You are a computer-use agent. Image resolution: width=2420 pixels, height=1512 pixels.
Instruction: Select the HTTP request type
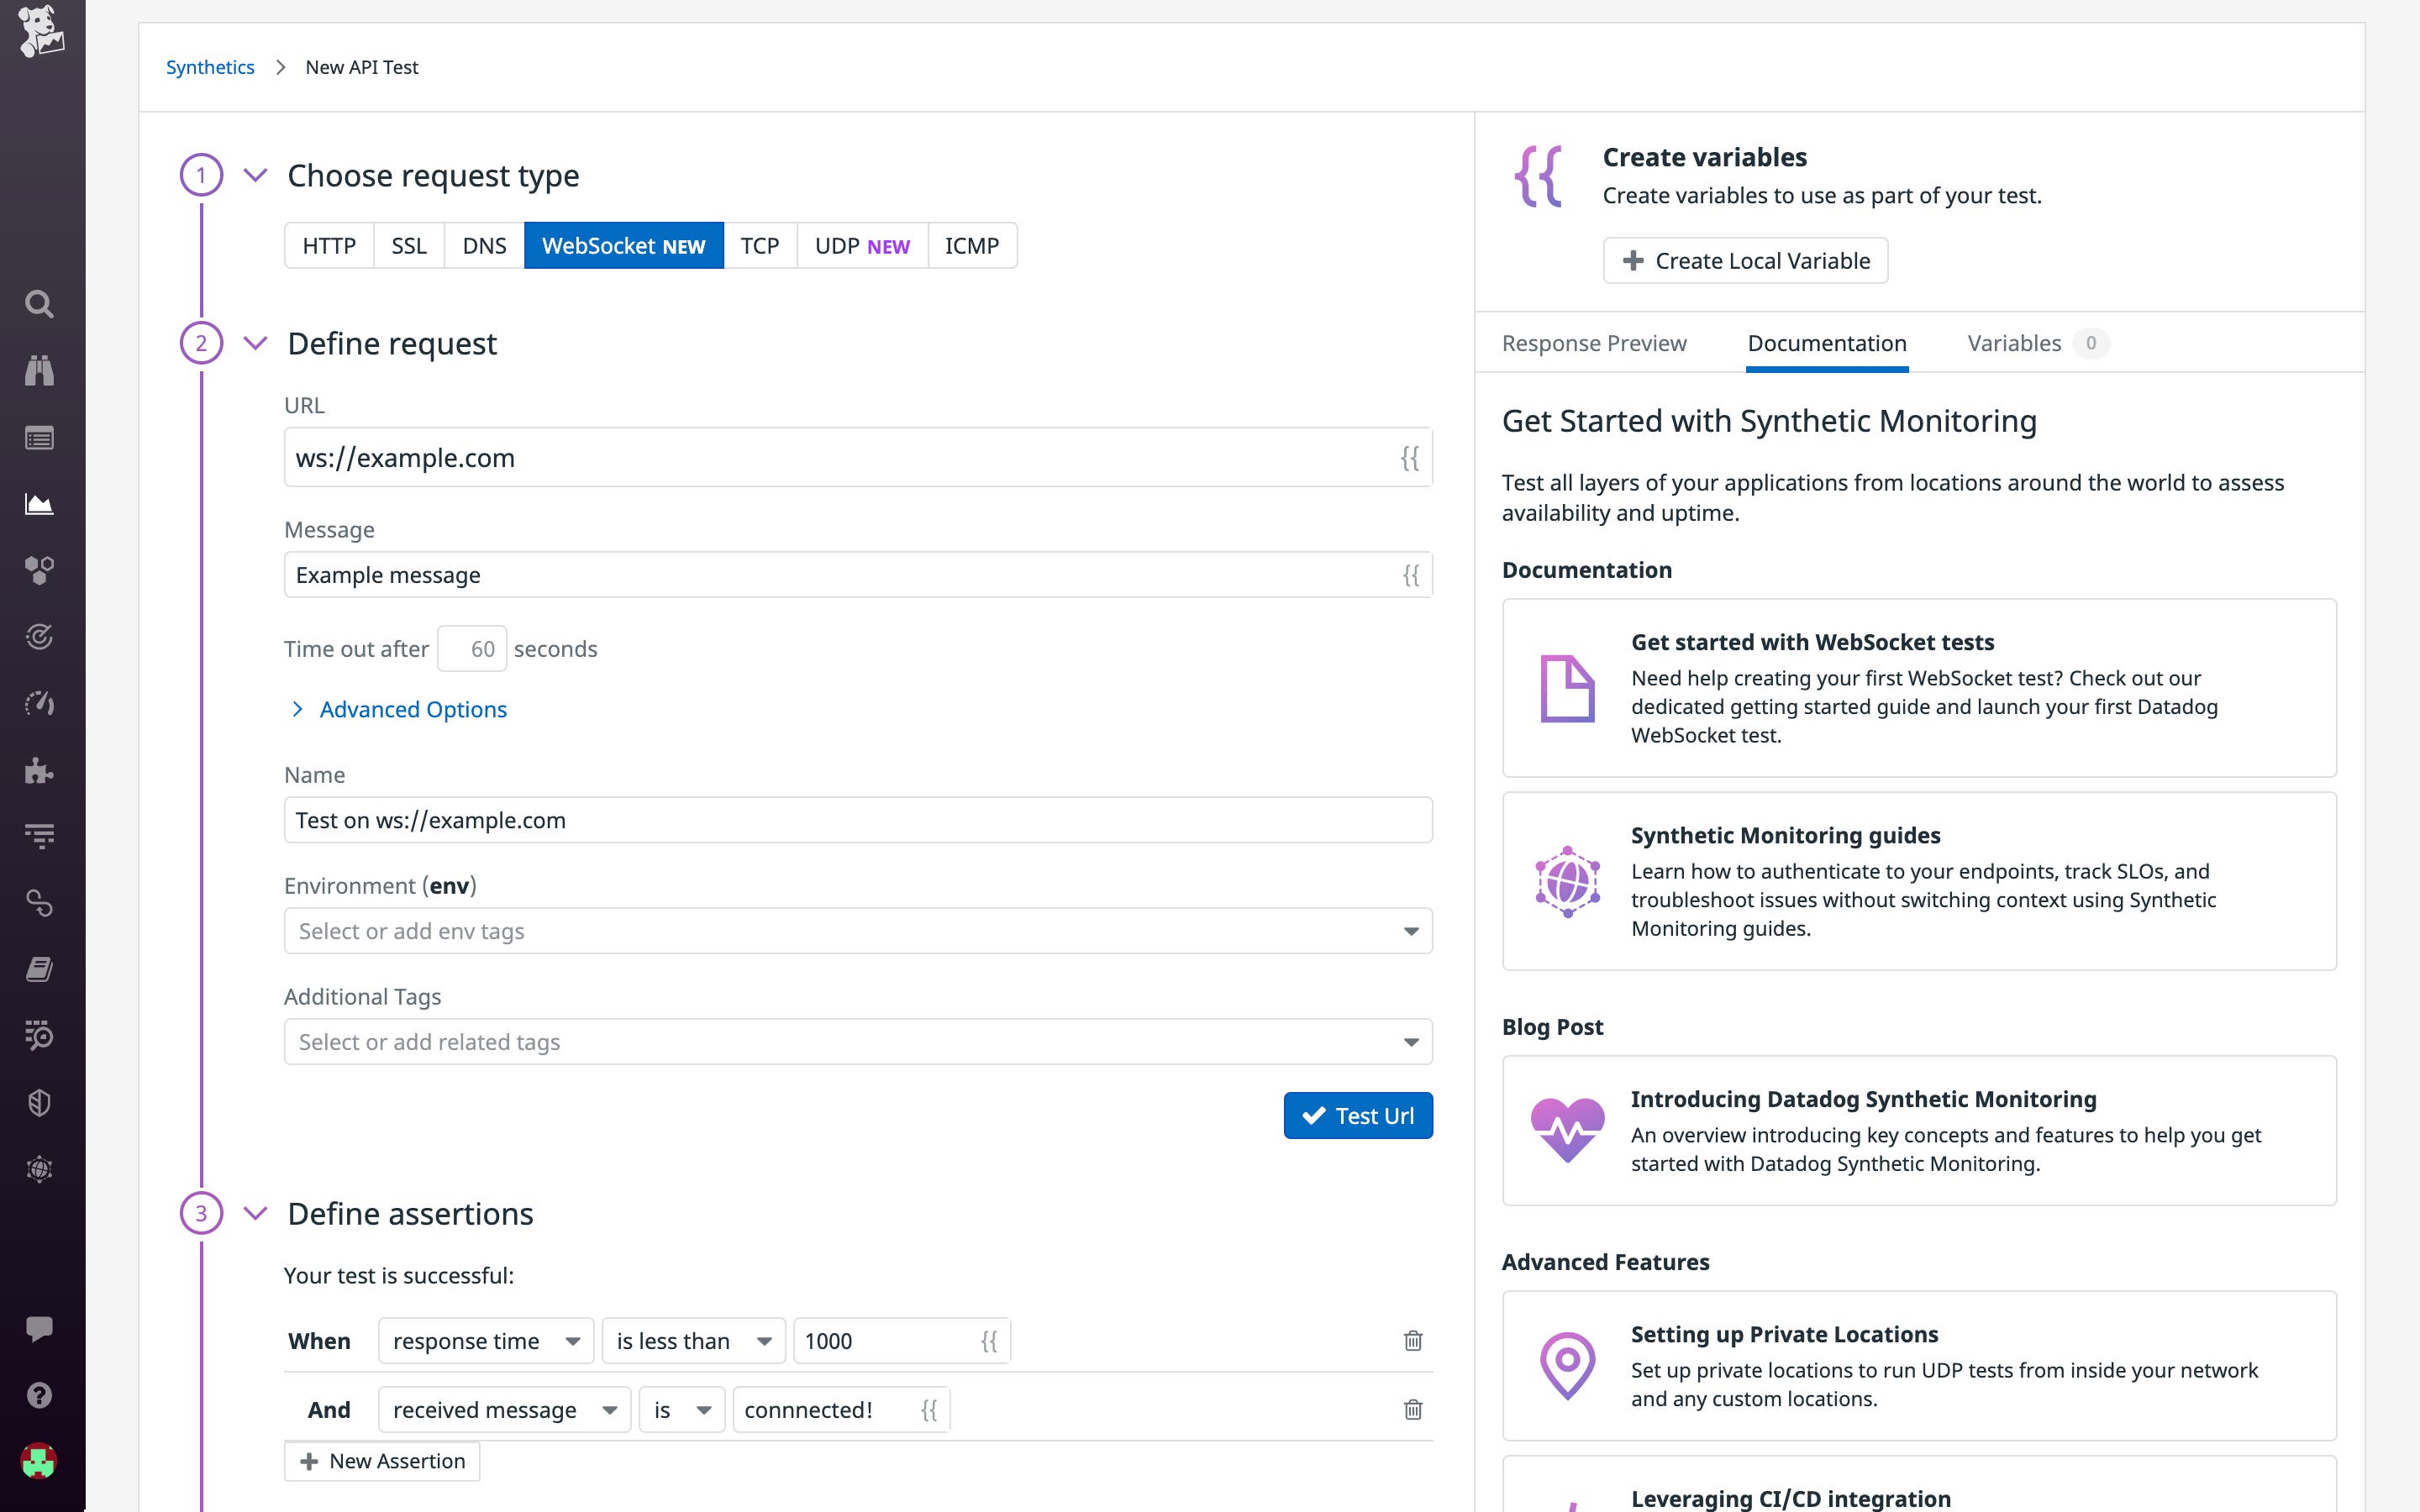pos(329,245)
